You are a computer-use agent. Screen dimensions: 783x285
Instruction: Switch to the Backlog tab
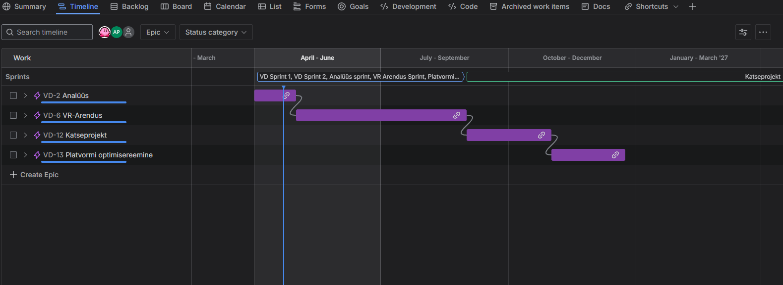pyautogui.click(x=129, y=6)
